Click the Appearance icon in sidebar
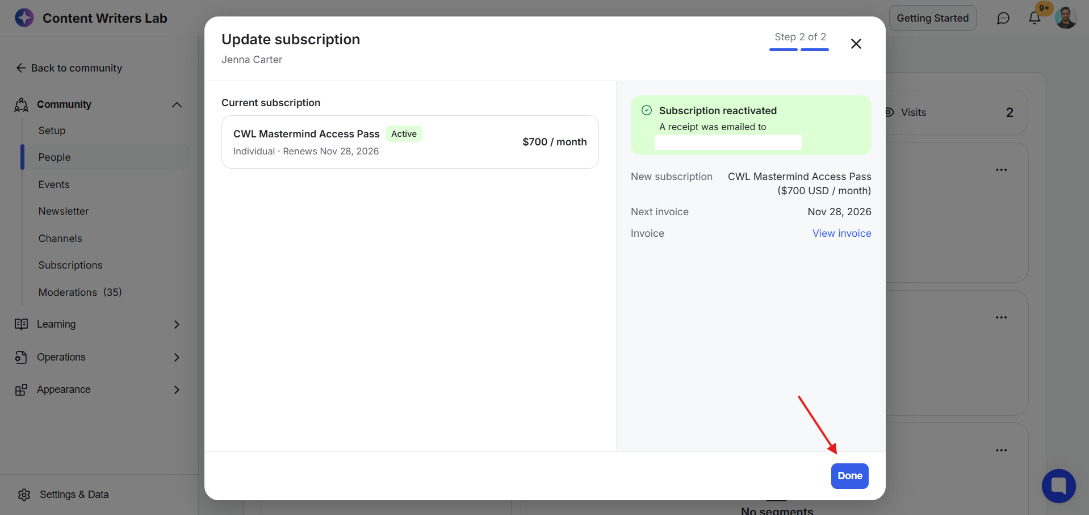The image size is (1089, 515). click(22, 390)
